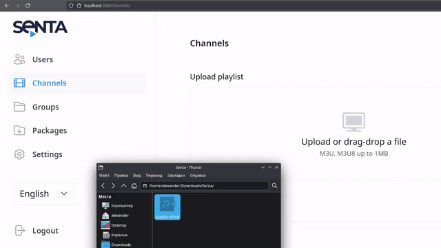Click the Users people icon
441x248 pixels.
19,59
